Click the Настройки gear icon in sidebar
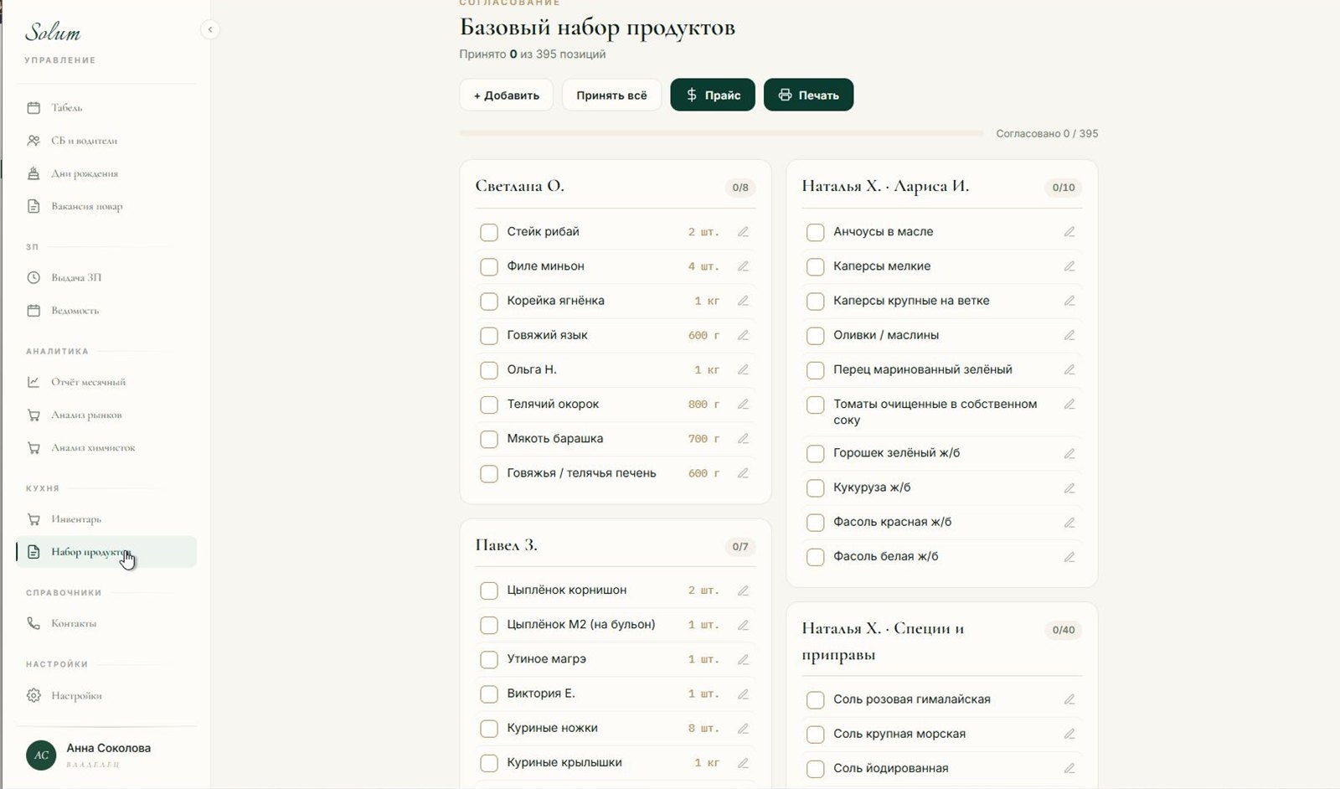This screenshot has width=1340, height=789. [x=33, y=695]
